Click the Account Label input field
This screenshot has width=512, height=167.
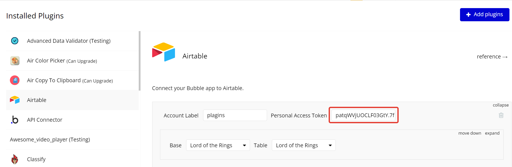tap(235, 115)
